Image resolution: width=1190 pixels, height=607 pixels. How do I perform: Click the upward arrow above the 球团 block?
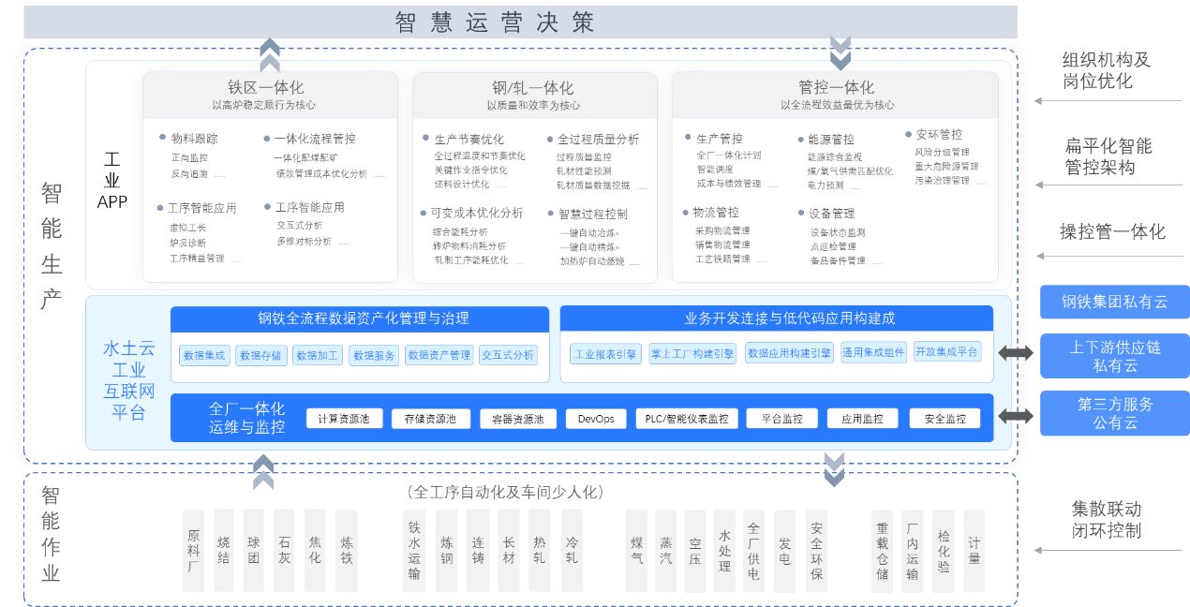264,471
